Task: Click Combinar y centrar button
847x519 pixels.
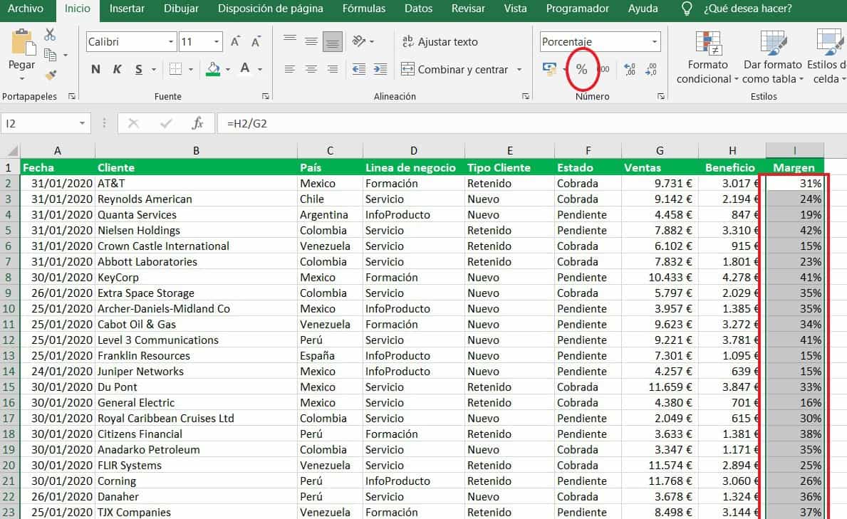Action: (454, 69)
